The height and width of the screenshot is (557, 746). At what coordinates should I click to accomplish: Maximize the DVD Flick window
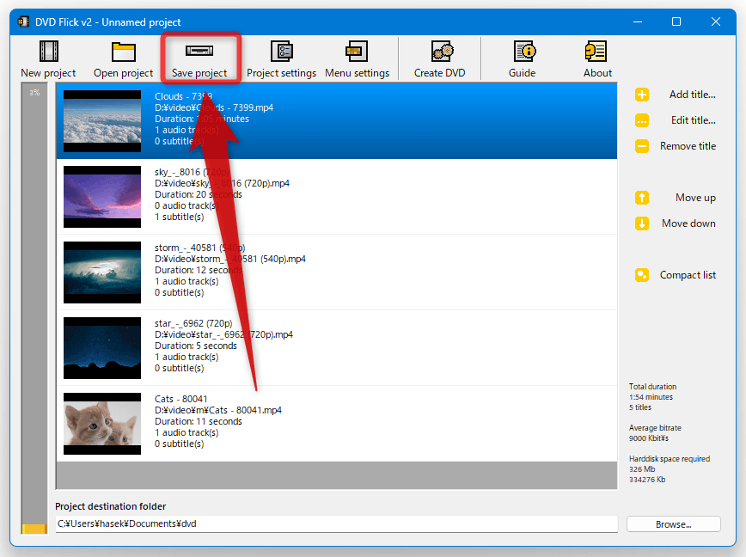pos(676,21)
